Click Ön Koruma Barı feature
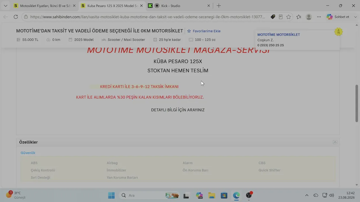Screen dimensions: 360x202 click(x=195, y=170)
